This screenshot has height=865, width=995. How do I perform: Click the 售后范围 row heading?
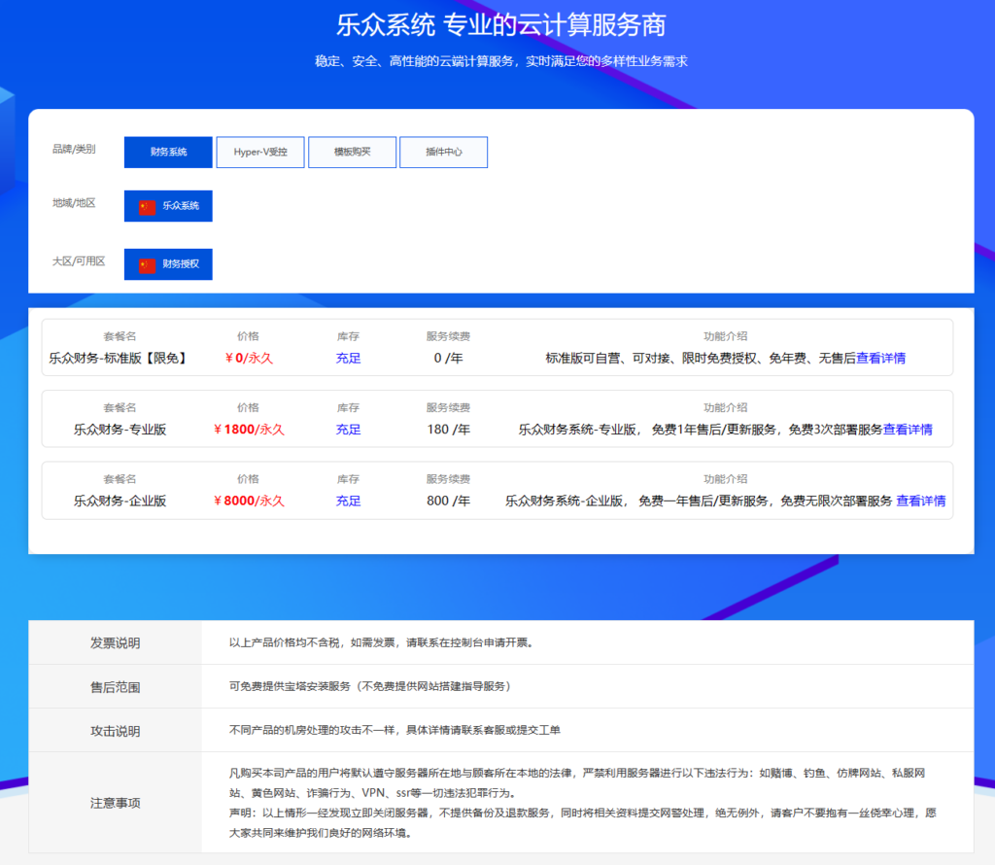pyautogui.click(x=115, y=687)
